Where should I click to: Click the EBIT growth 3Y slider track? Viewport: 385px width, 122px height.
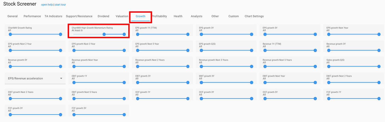tap(163, 83)
